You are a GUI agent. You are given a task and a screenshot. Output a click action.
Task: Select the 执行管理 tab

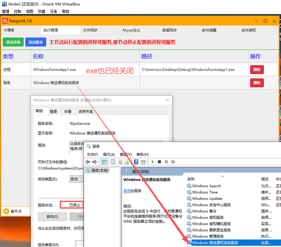(x=60, y=30)
